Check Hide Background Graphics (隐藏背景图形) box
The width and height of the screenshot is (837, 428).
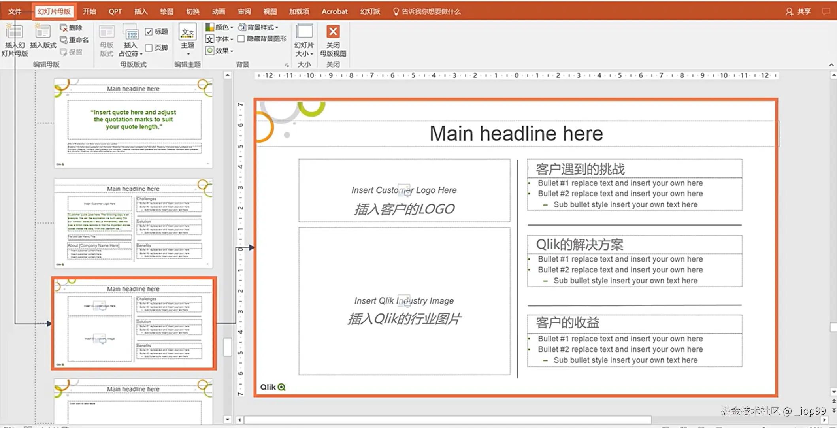pyautogui.click(x=241, y=39)
